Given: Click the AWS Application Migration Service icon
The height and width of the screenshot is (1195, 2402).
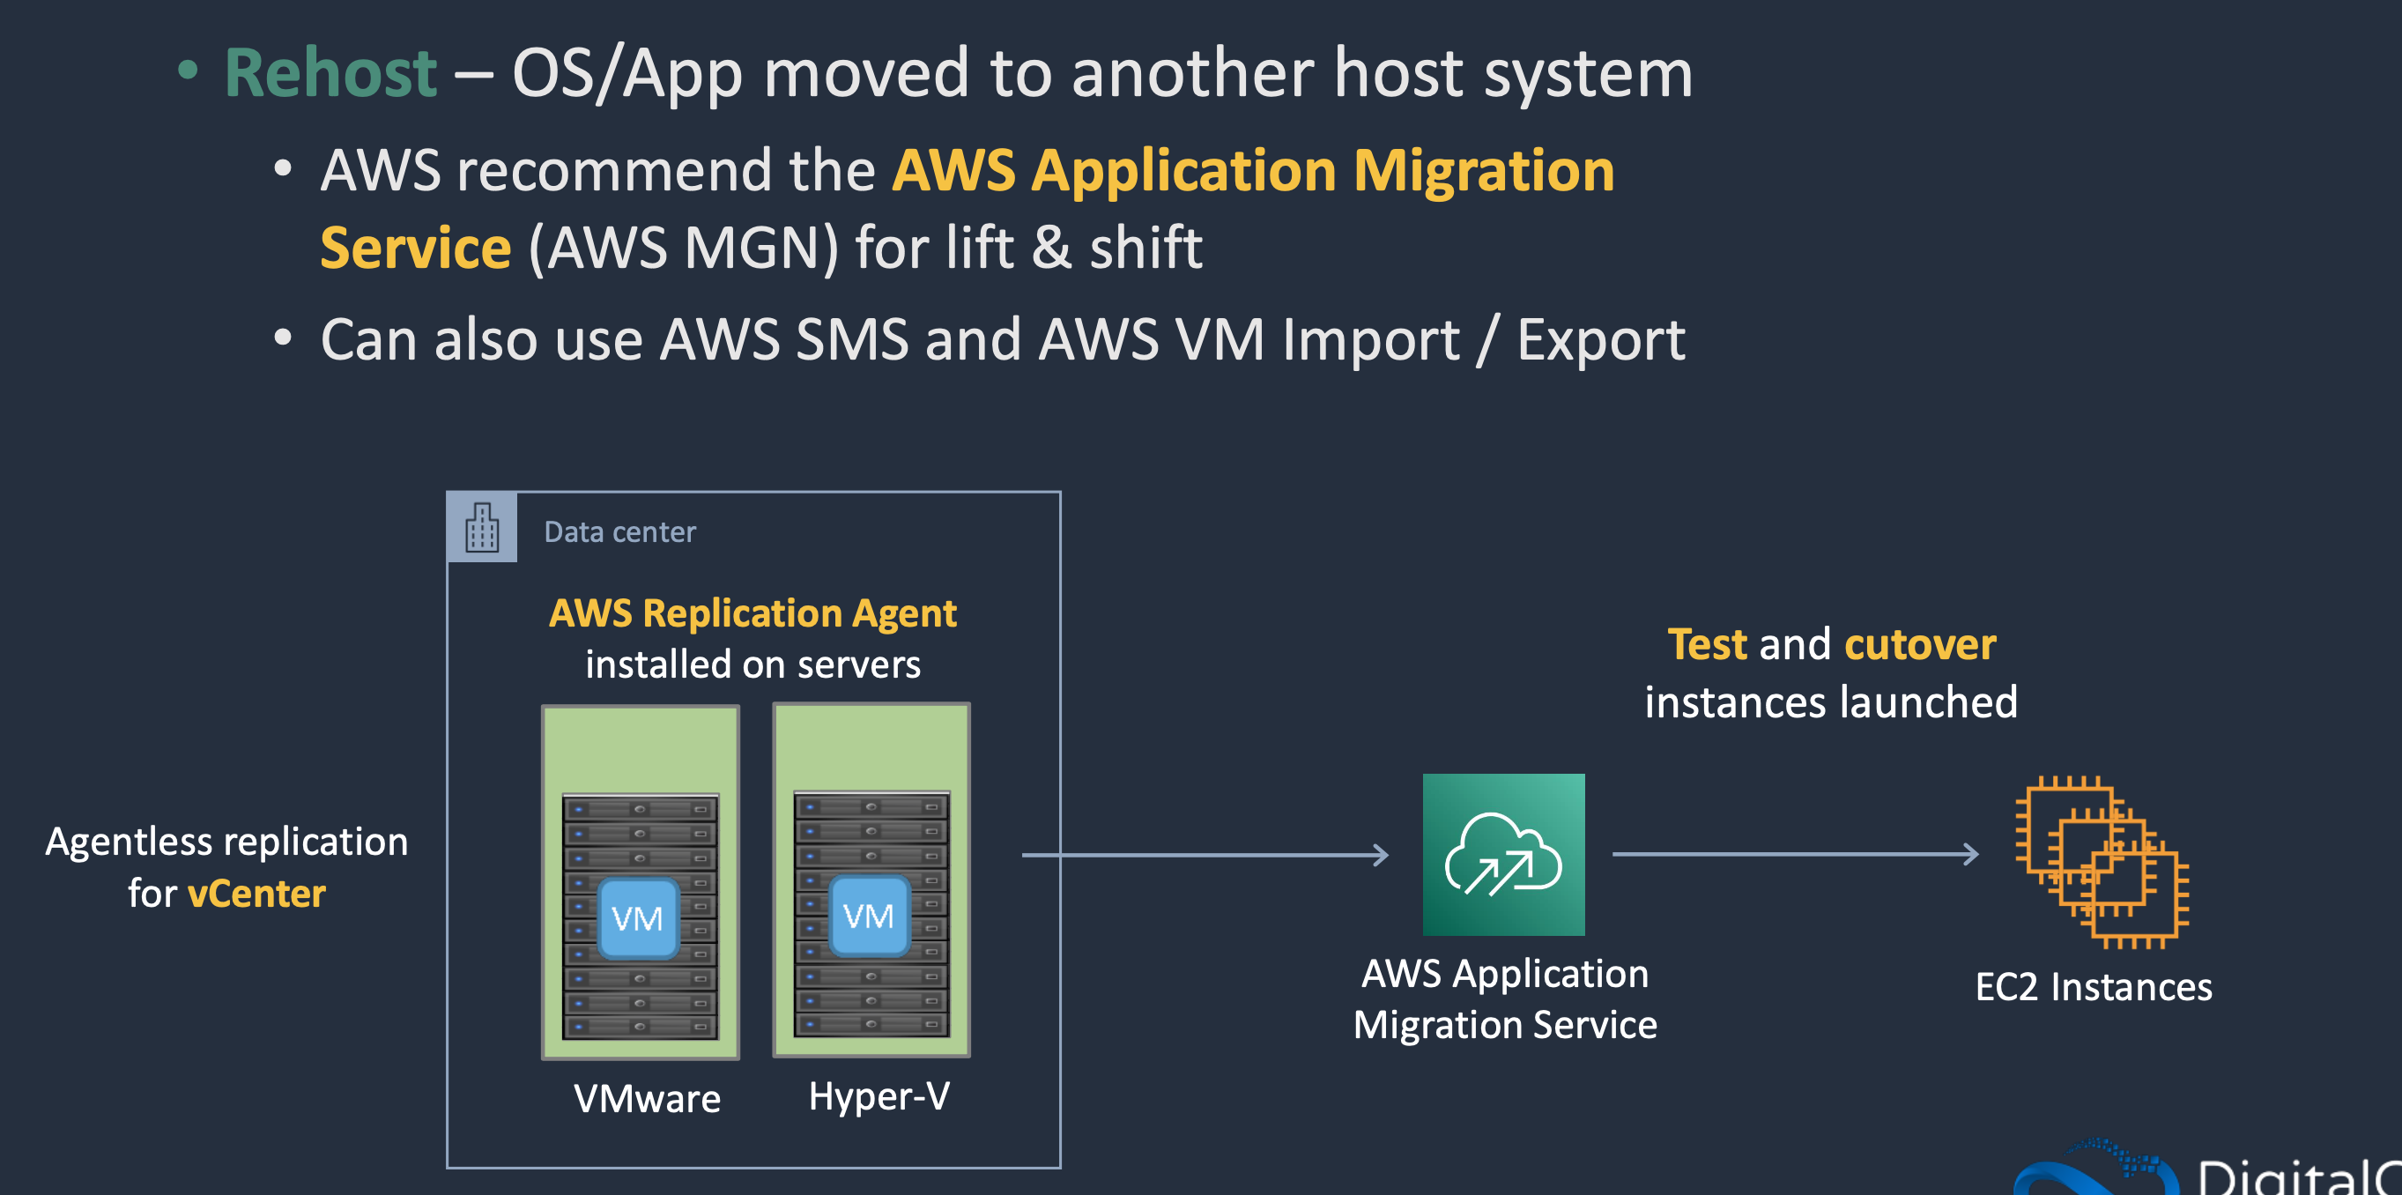Looking at the screenshot, I should [1503, 855].
